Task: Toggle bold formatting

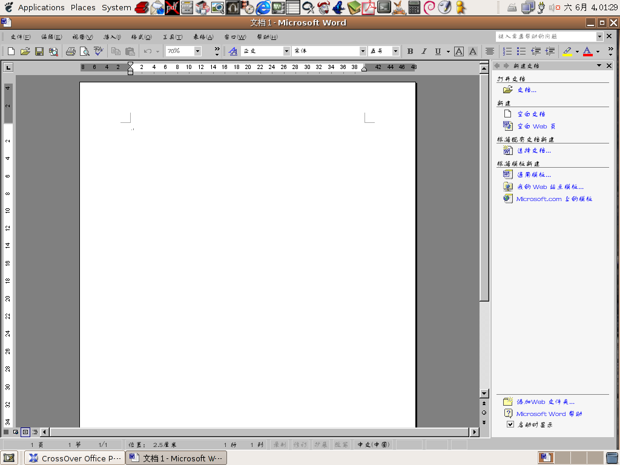Action: click(x=410, y=51)
